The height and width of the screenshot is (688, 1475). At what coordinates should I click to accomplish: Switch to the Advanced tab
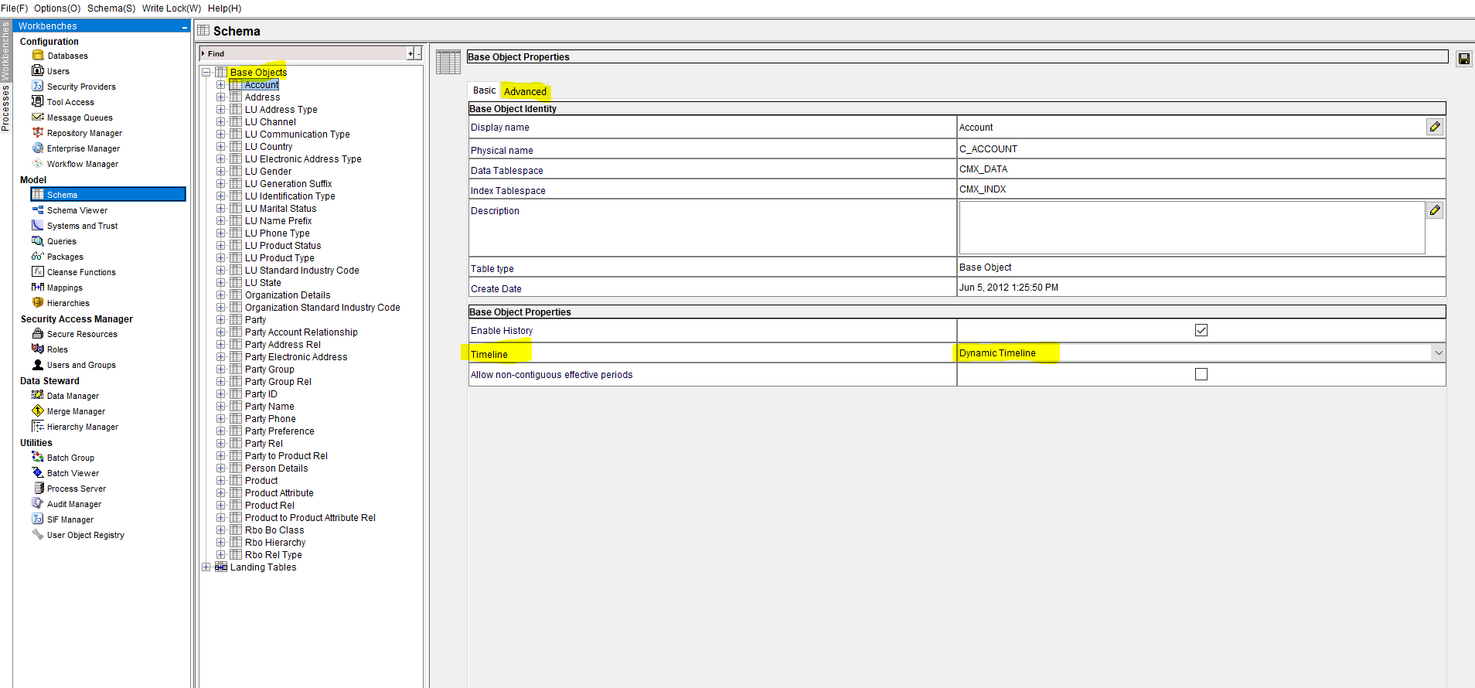click(525, 91)
